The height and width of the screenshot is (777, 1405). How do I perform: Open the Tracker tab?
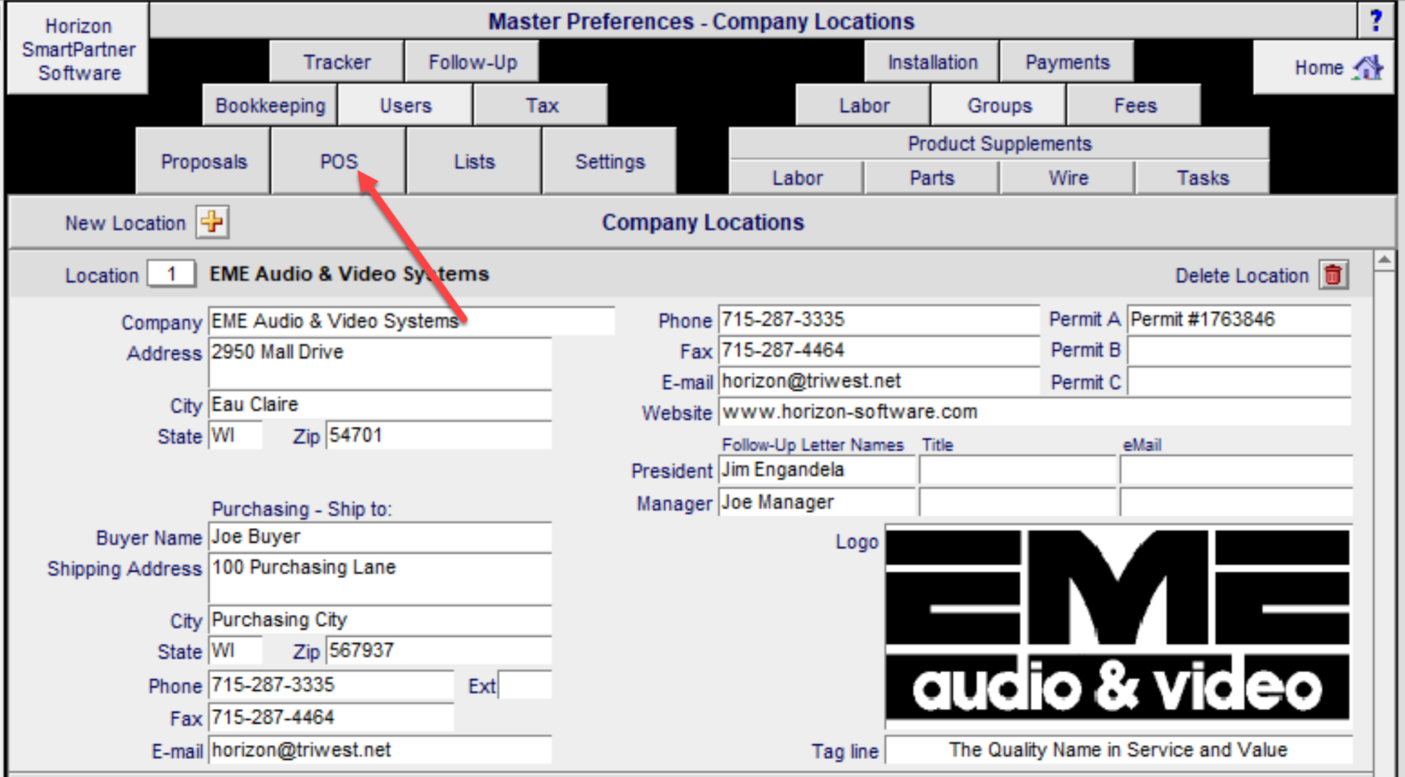(336, 62)
